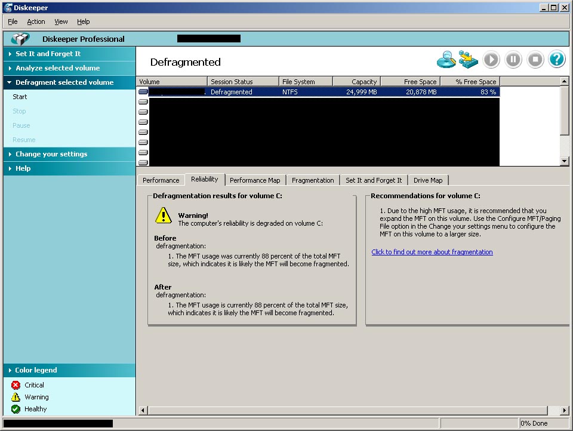Select the first drive icon in volume list
The height and width of the screenshot is (431, 573).
[x=143, y=92]
